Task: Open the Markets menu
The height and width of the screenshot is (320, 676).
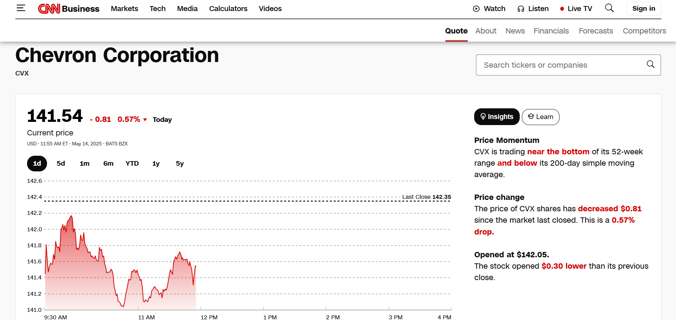Action: tap(124, 9)
